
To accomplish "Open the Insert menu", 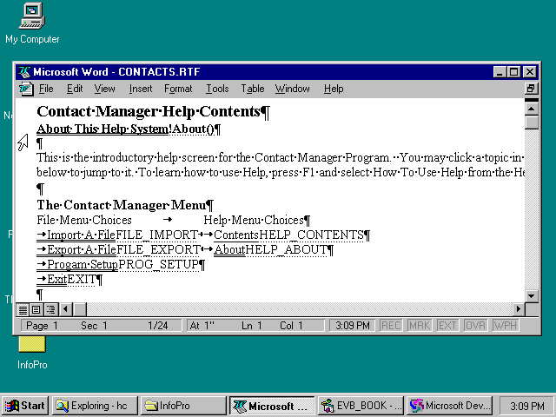I will tap(141, 89).
